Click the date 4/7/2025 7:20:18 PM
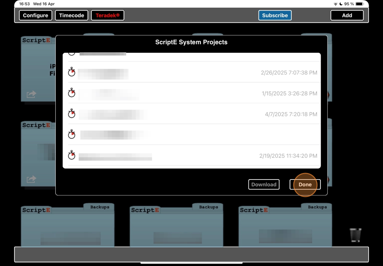This screenshot has width=383, height=266. point(291,114)
